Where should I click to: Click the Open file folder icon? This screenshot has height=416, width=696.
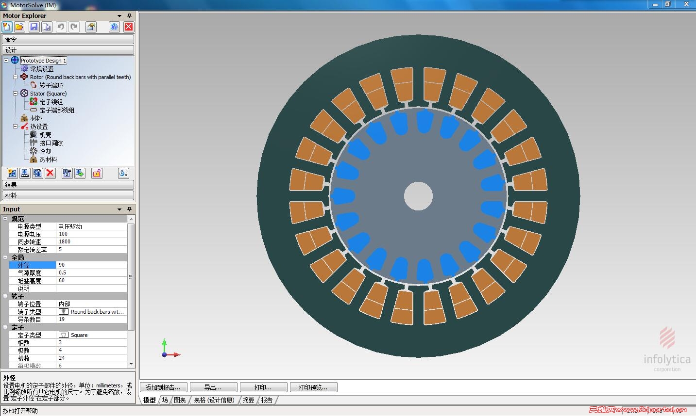click(x=20, y=27)
